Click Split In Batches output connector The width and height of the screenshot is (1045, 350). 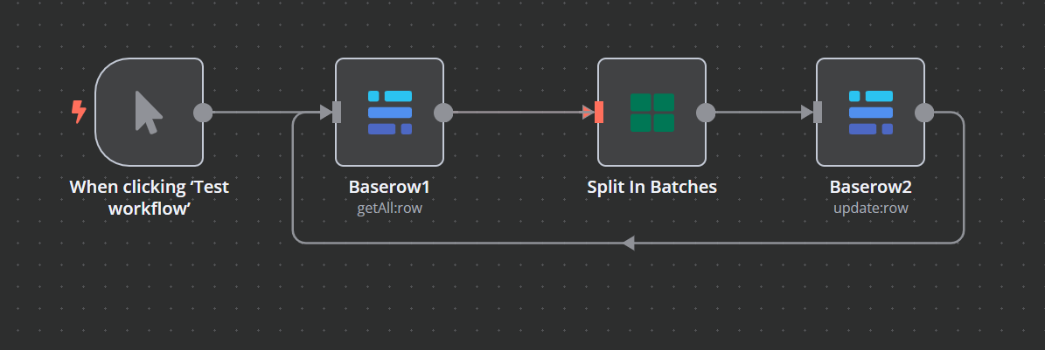706,113
